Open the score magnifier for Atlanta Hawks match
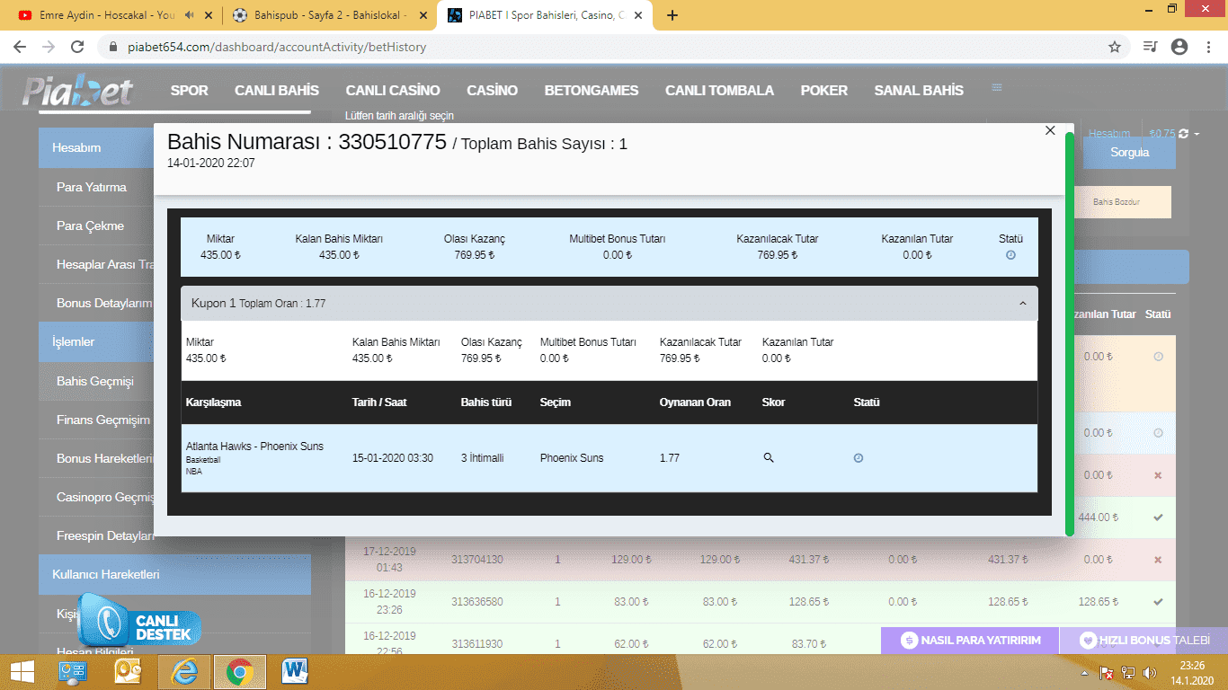Viewport: 1228px width, 690px height. 769,458
